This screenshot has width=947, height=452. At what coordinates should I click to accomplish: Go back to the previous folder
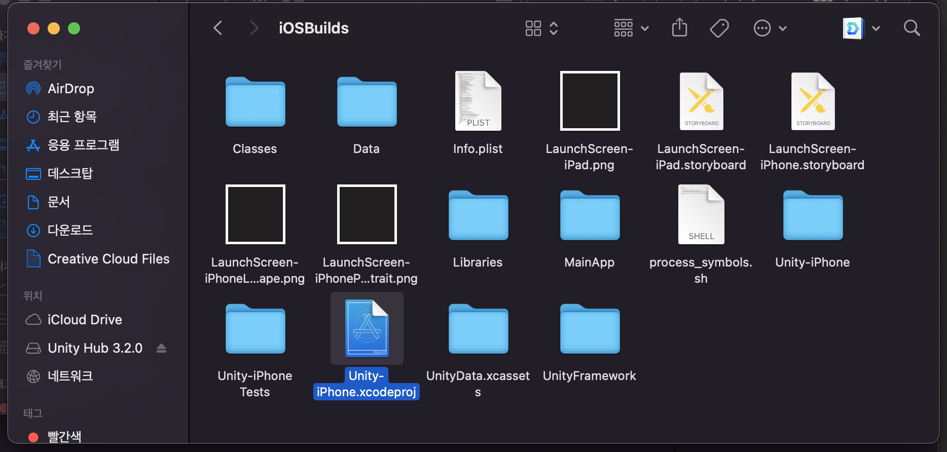coord(218,28)
